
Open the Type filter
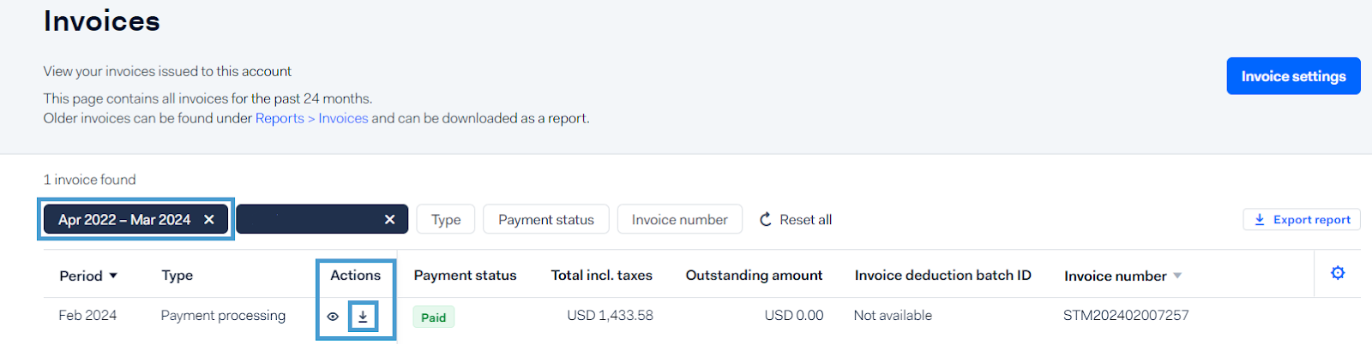pyautogui.click(x=446, y=220)
